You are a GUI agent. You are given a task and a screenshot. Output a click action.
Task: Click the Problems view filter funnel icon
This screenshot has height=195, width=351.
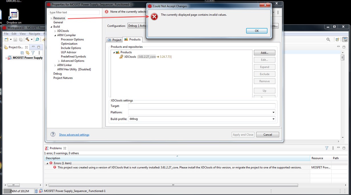click(327, 148)
